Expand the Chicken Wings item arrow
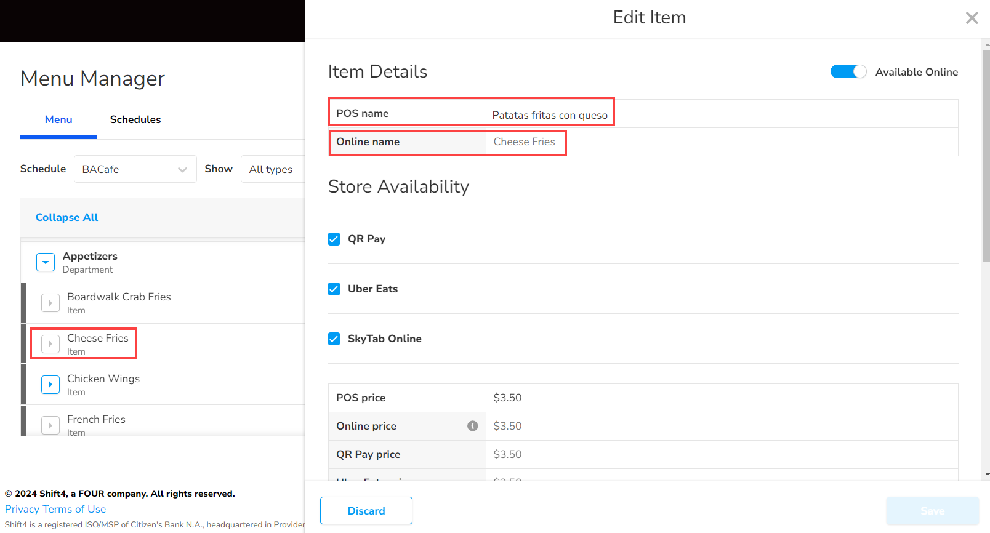The width and height of the screenshot is (990, 533). coord(50,385)
